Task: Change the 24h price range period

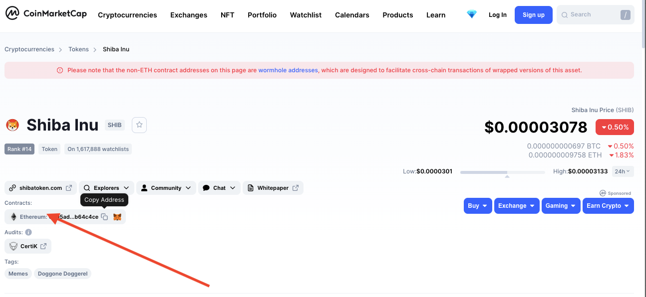Action: tap(623, 171)
